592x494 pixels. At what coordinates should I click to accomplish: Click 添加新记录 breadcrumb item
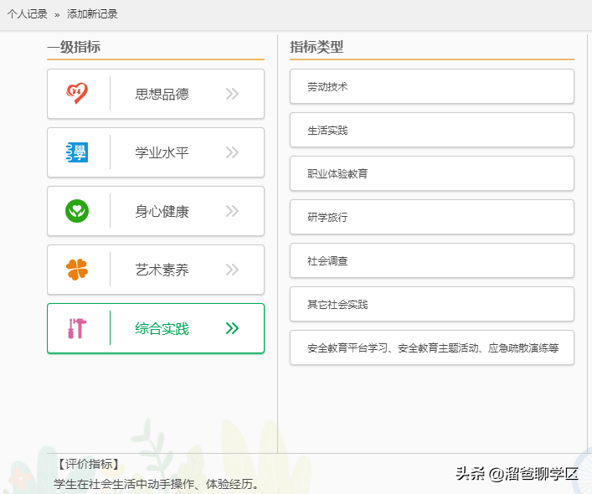click(92, 14)
